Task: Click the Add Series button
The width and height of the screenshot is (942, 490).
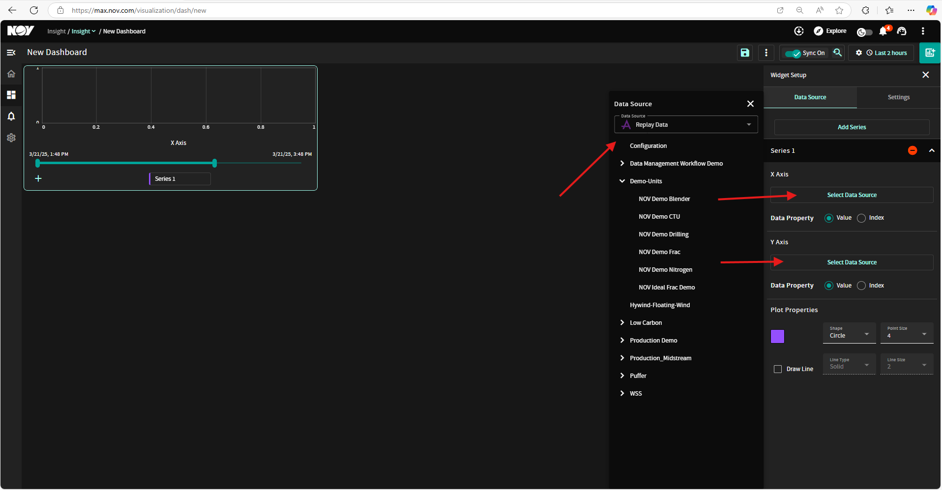Action: (852, 127)
